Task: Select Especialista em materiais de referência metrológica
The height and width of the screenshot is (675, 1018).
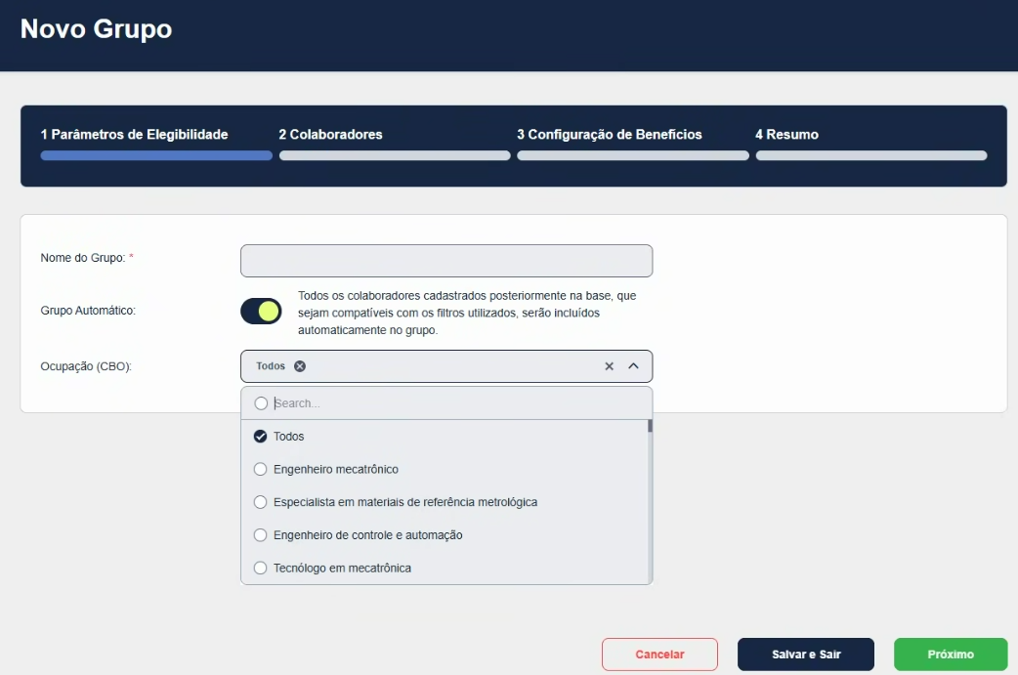Action: click(x=446, y=502)
